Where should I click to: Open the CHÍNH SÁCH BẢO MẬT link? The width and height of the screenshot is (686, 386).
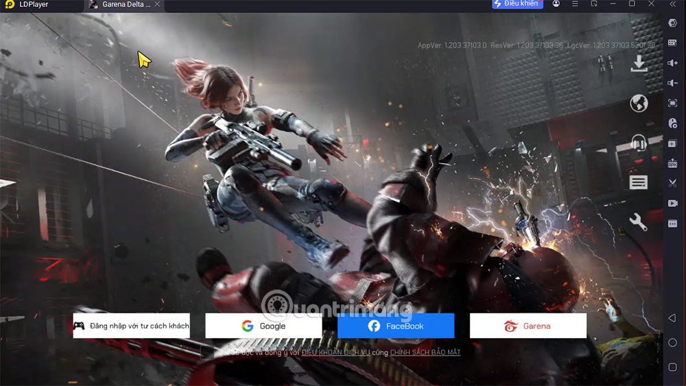pos(425,352)
